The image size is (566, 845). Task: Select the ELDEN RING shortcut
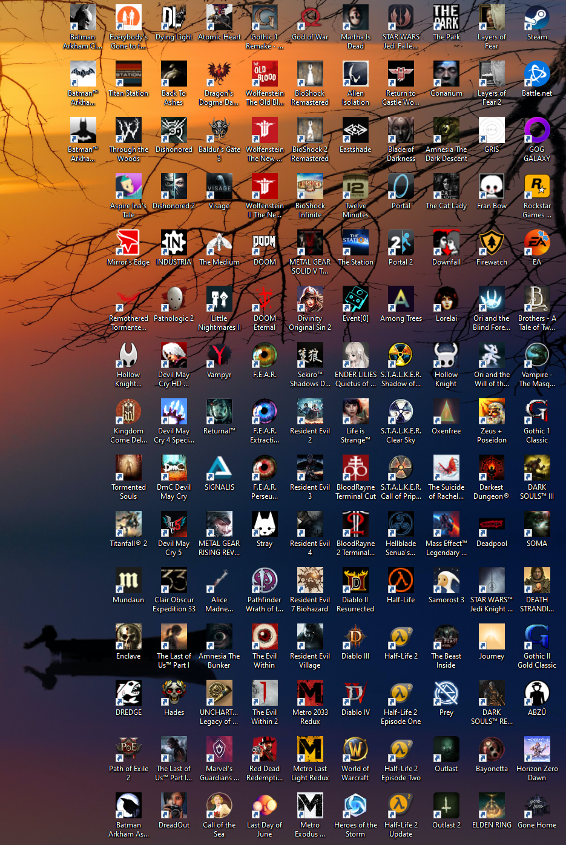tap(492, 806)
